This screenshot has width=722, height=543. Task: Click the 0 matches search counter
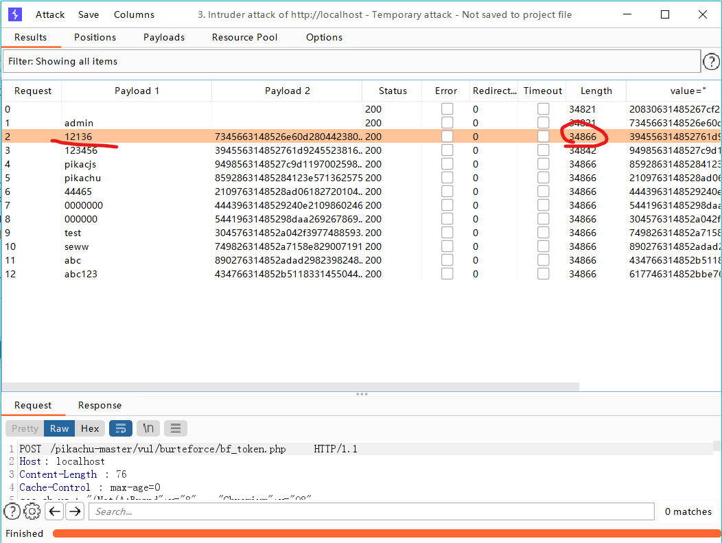[688, 511]
